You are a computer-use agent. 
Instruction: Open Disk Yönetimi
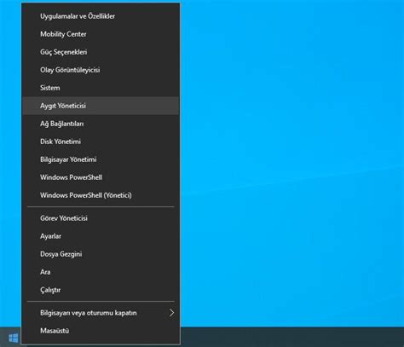pos(101,142)
